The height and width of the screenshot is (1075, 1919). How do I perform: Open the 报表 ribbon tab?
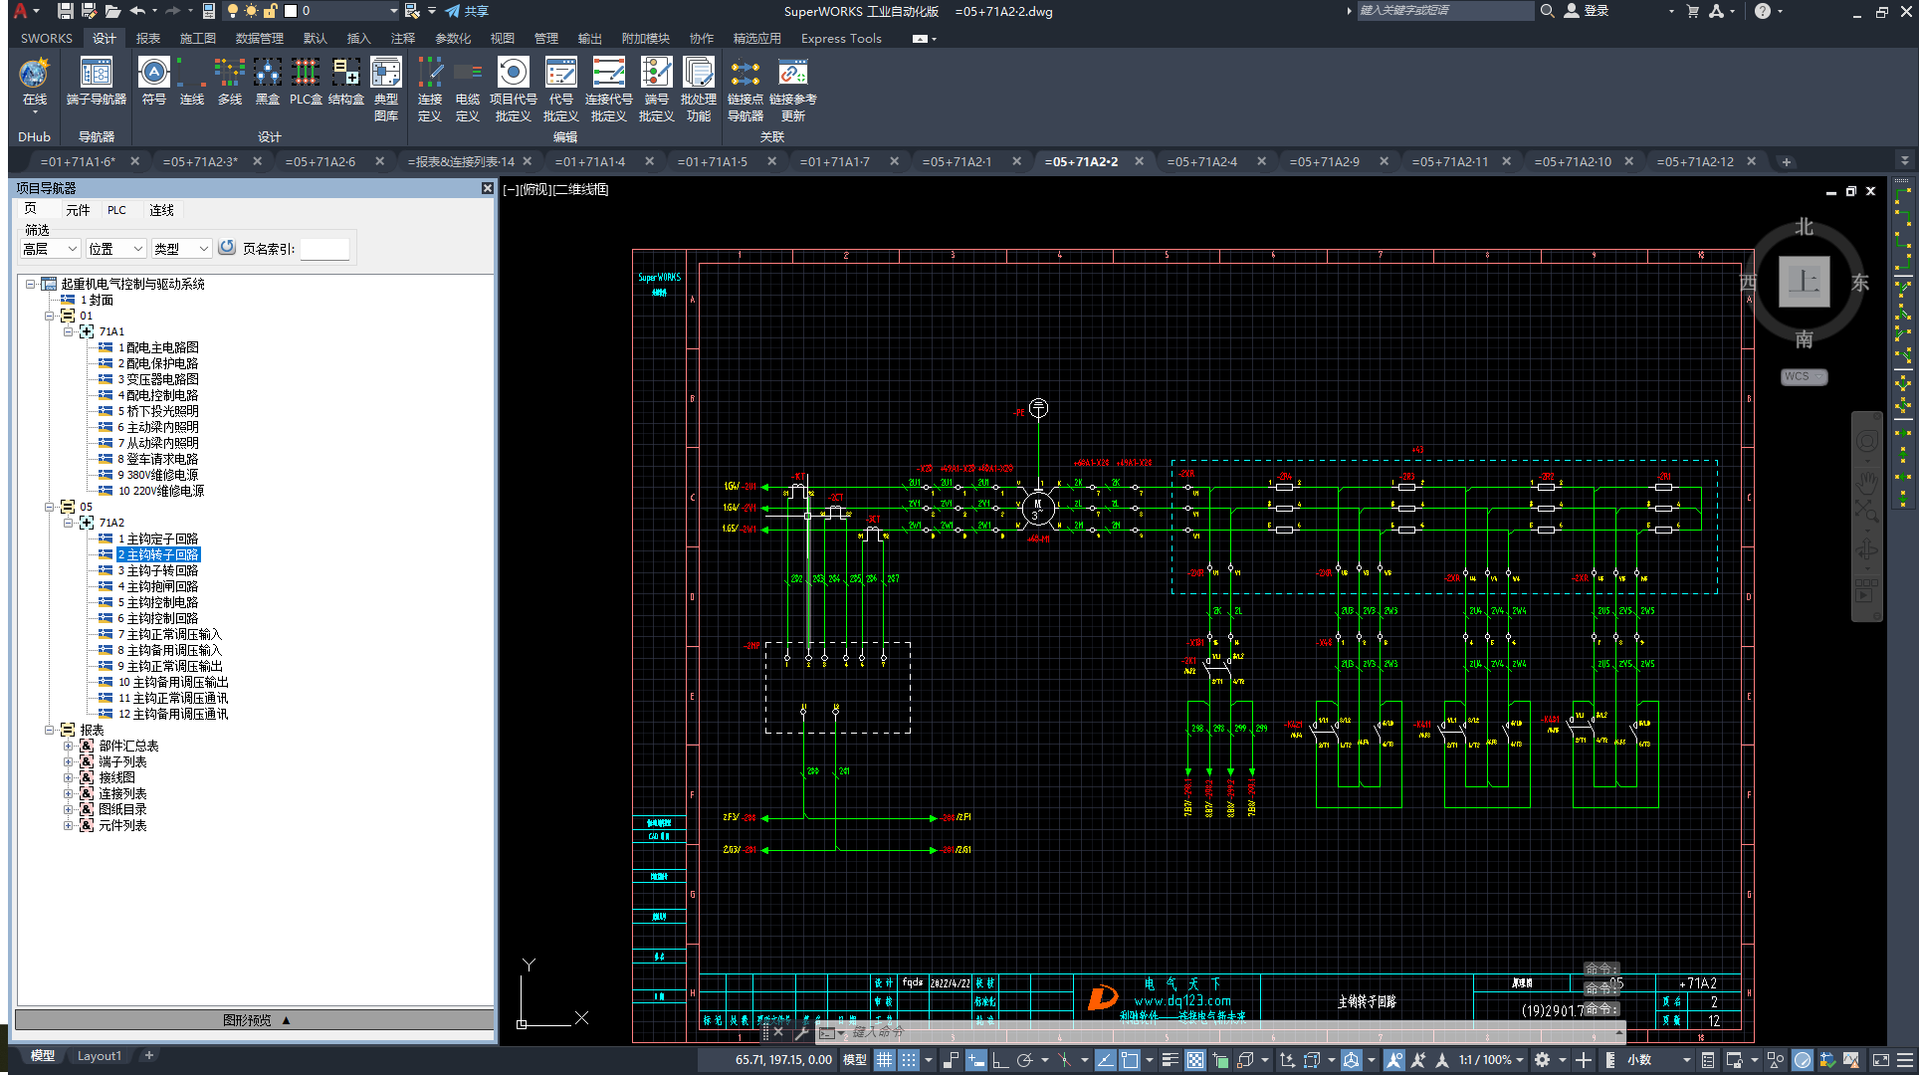pos(148,38)
